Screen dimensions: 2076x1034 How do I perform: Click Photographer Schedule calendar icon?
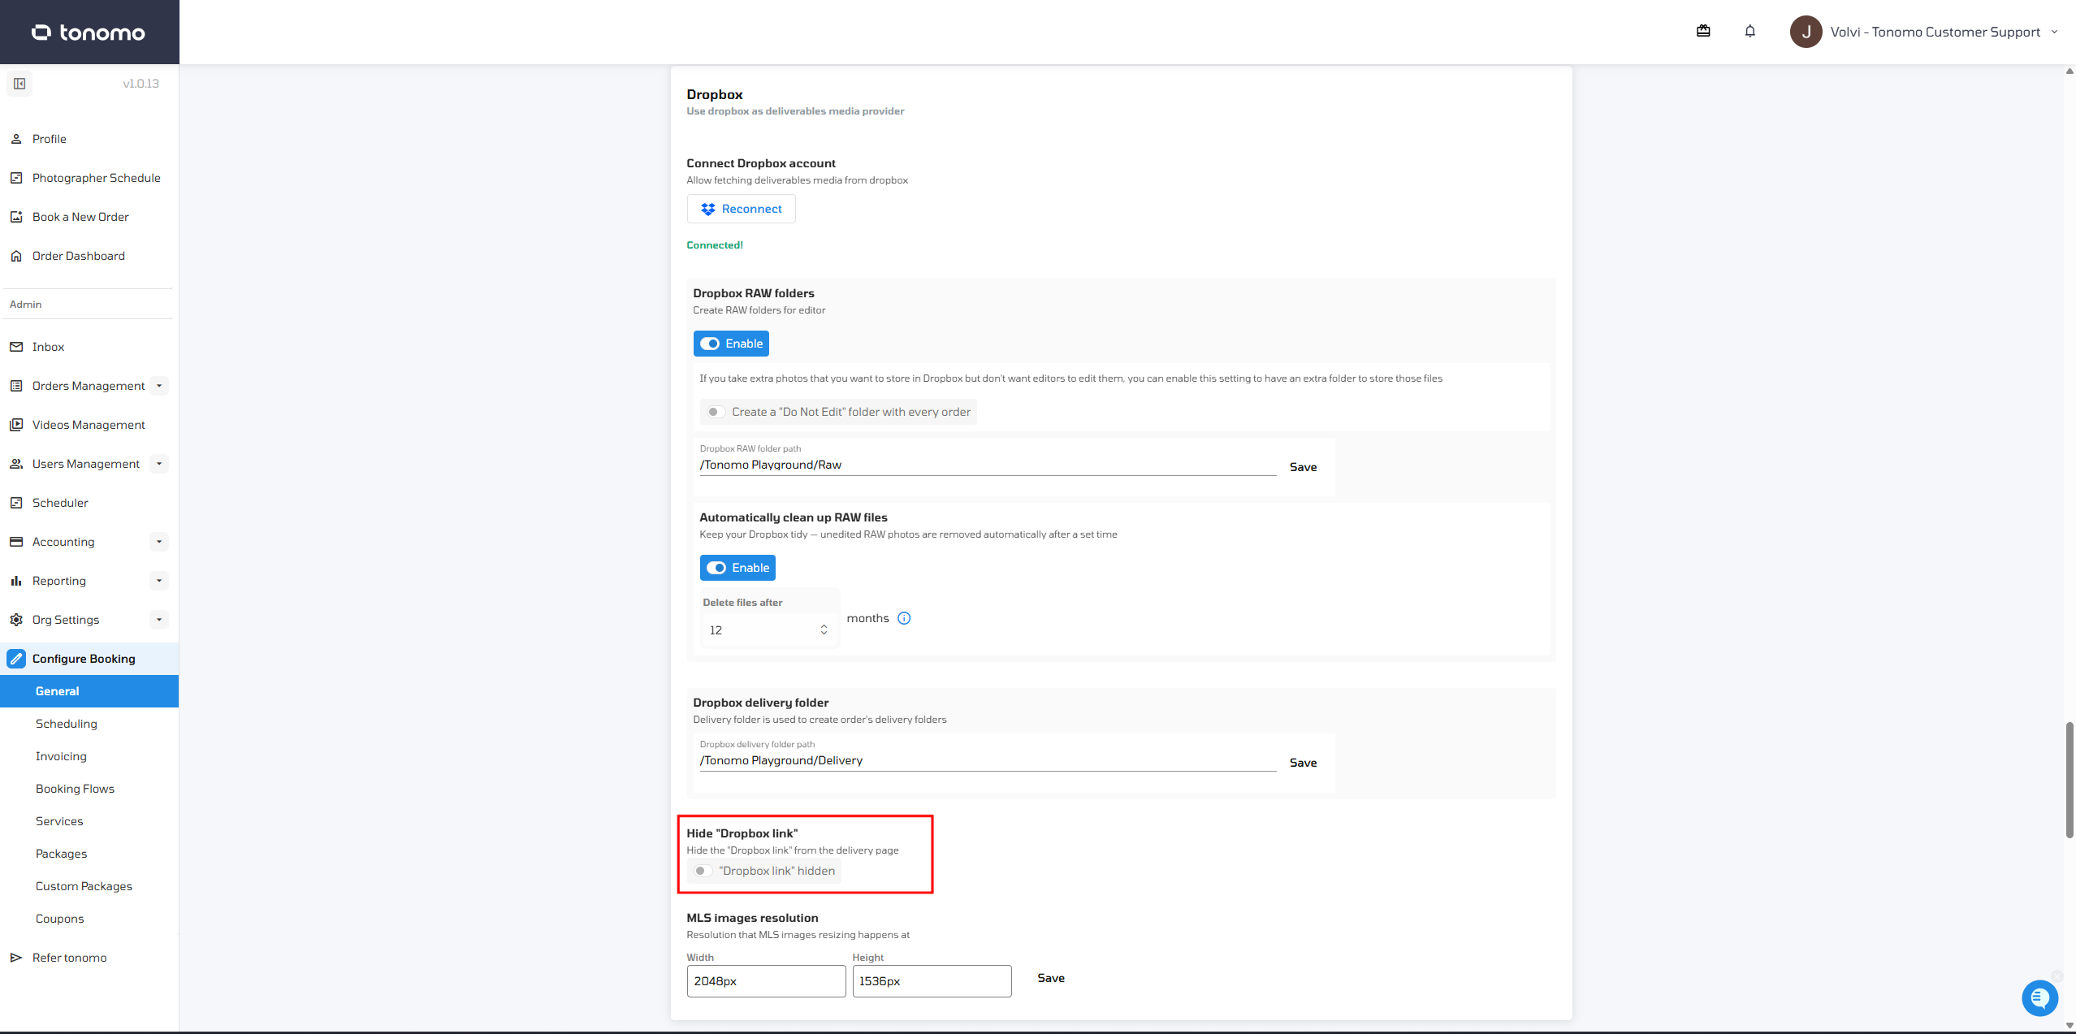point(16,178)
